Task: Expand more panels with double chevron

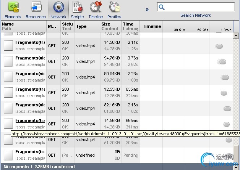Action: coord(147,10)
